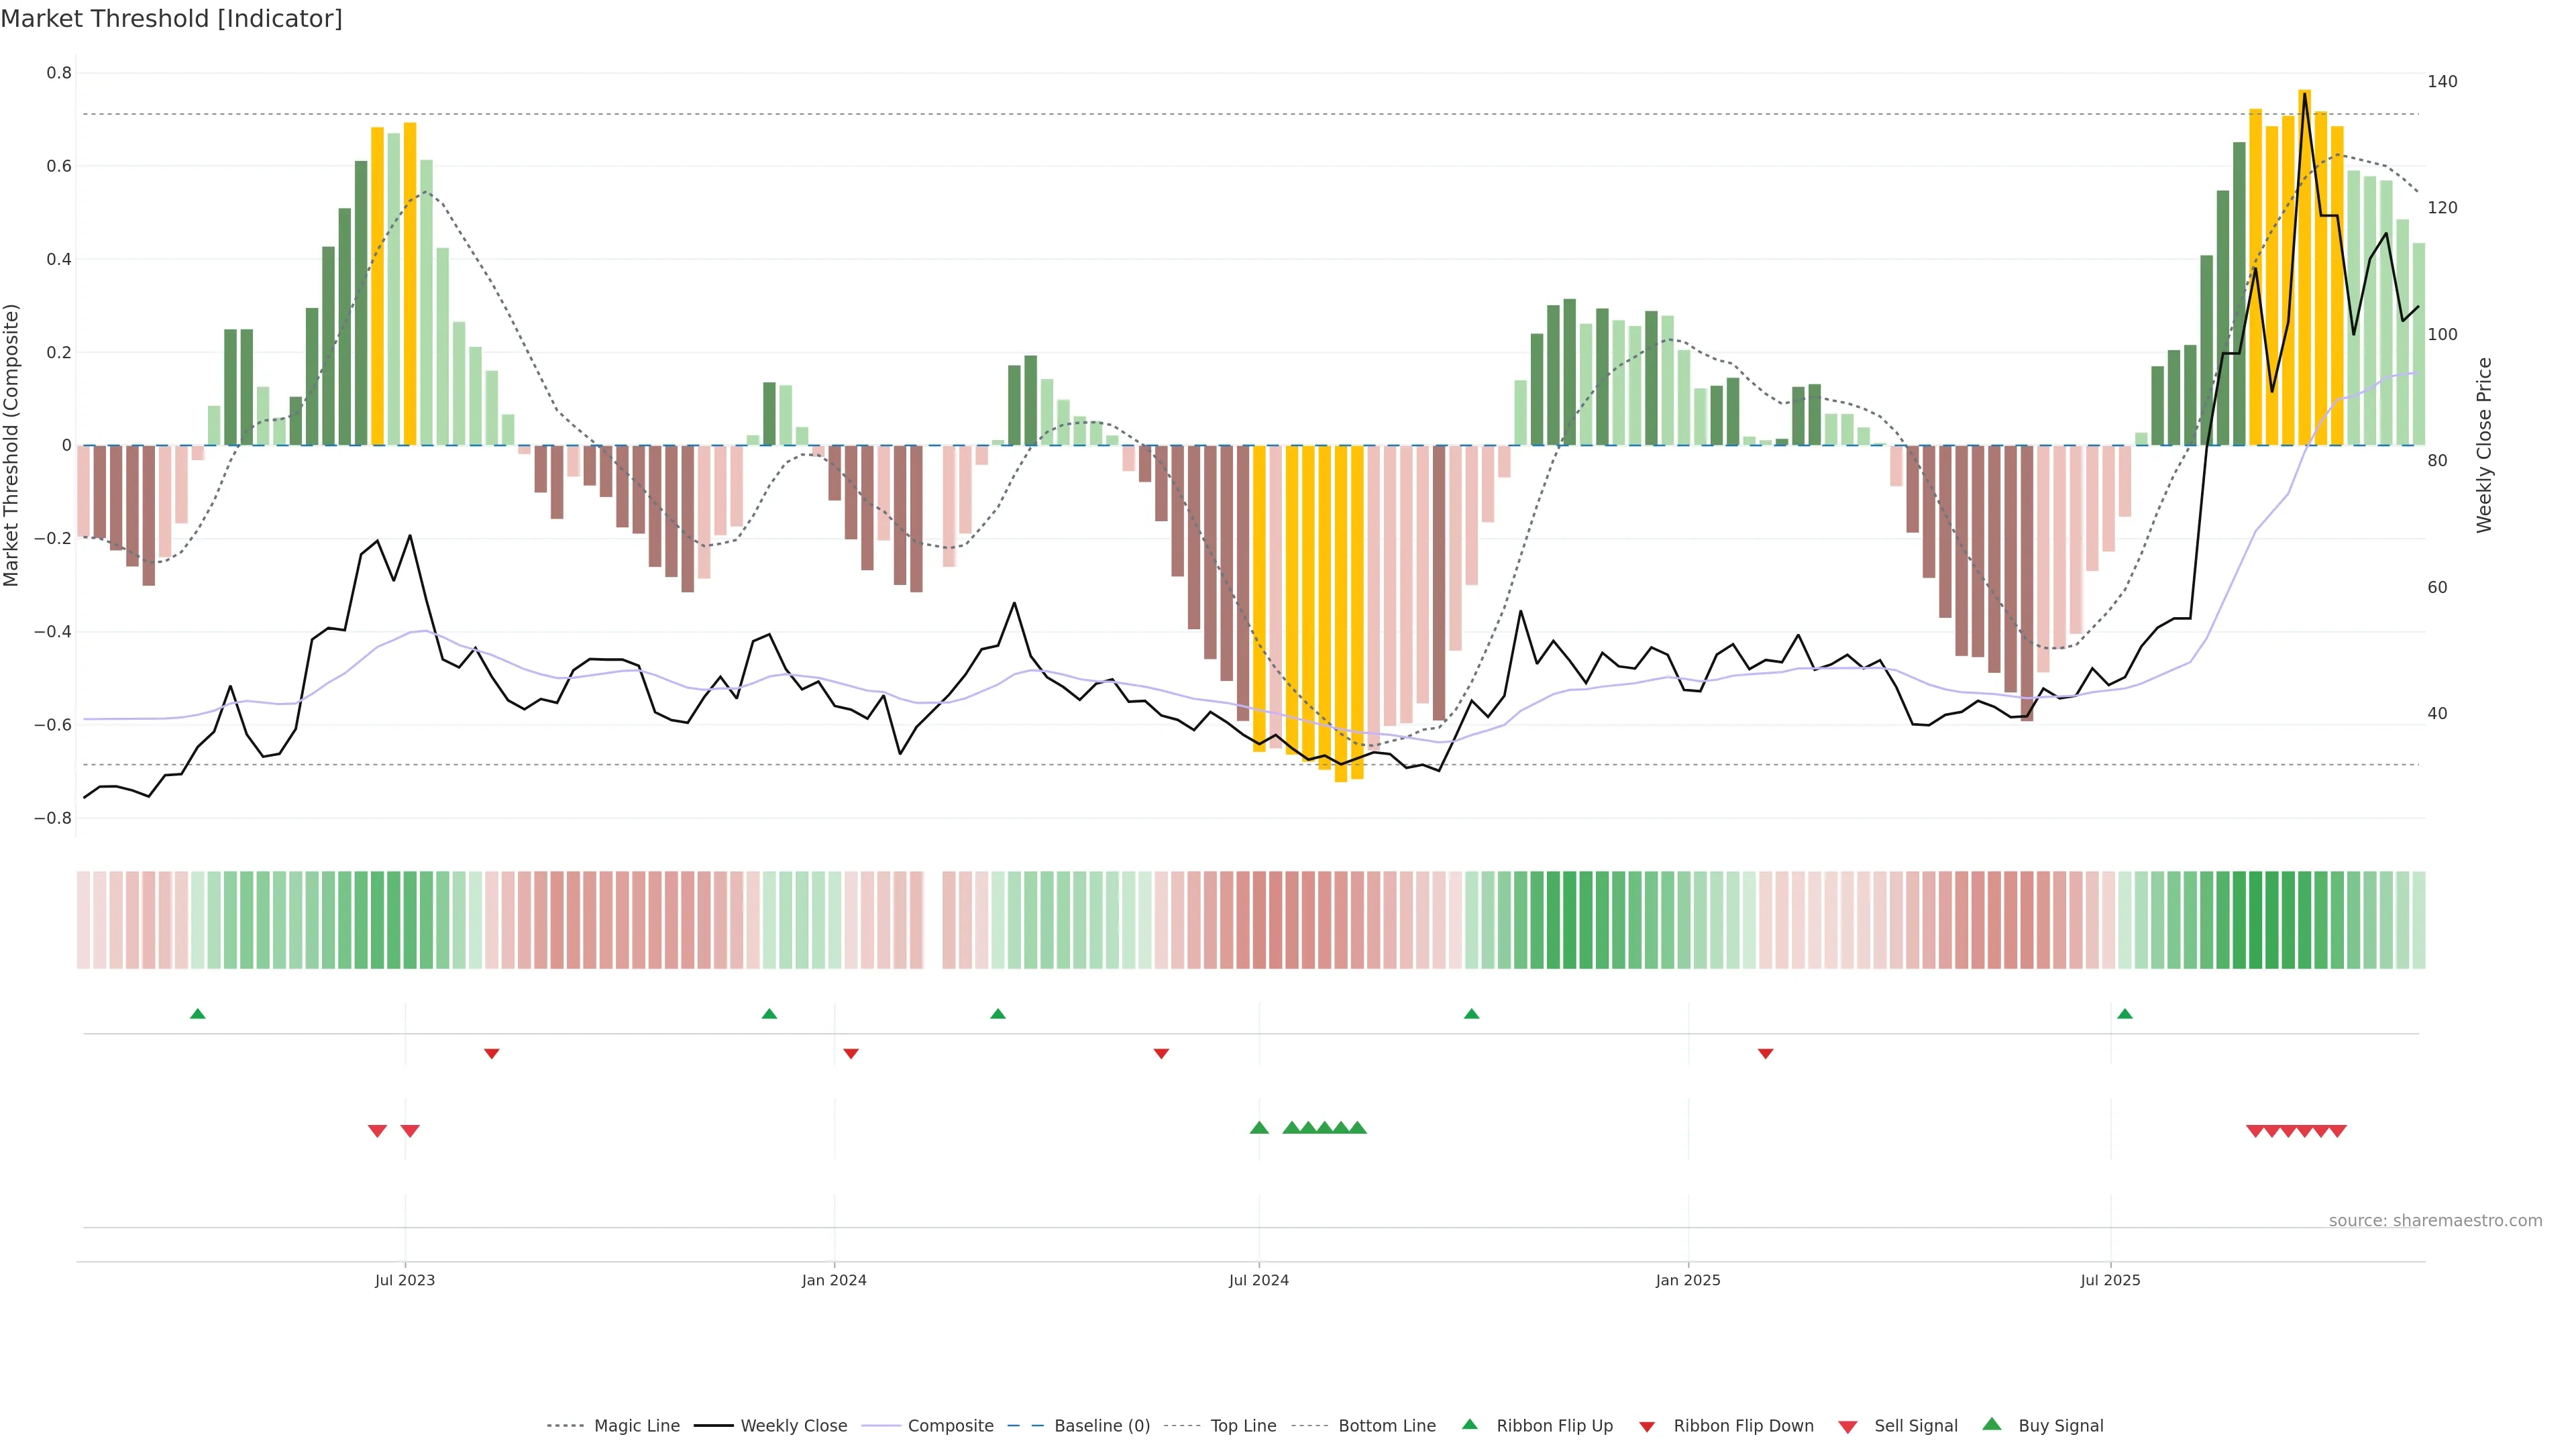Click the isolated Buy Signal triangle at Jul 2024
Screen dimensions: 2576x1449
tap(1259, 1128)
